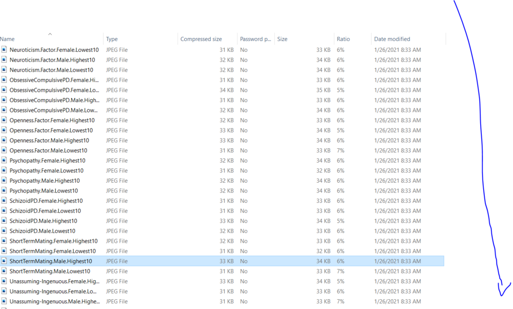Select file Unassuming-Ingenuous.Female.Lo...
Image resolution: width=513 pixels, height=309 pixels.
pyautogui.click(x=53, y=292)
